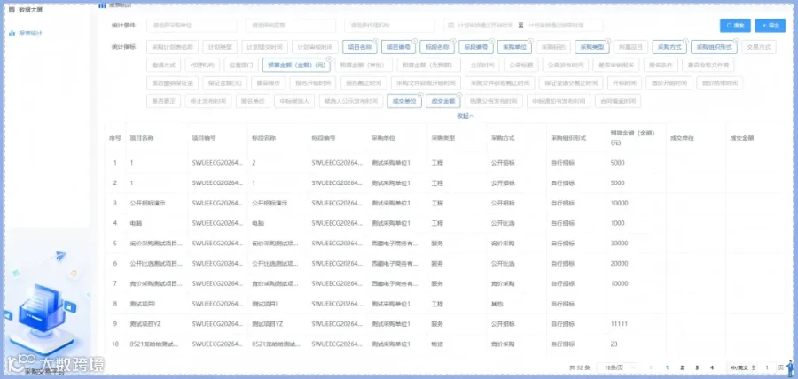Viewport: 798px width, 379px height.
Task: Deselect the highlighted 成交单位 indicator tag
Action: [x=404, y=101]
